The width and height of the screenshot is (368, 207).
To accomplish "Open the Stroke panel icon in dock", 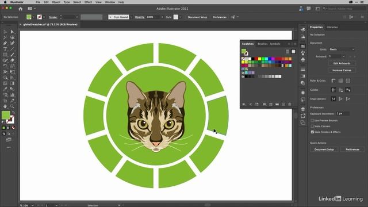I will click(303, 70).
